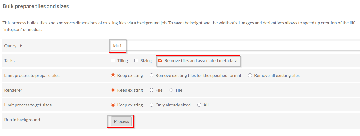This screenshot has width=360, height=136.
Task: Click the Run in background label
Action: [22, 120]
